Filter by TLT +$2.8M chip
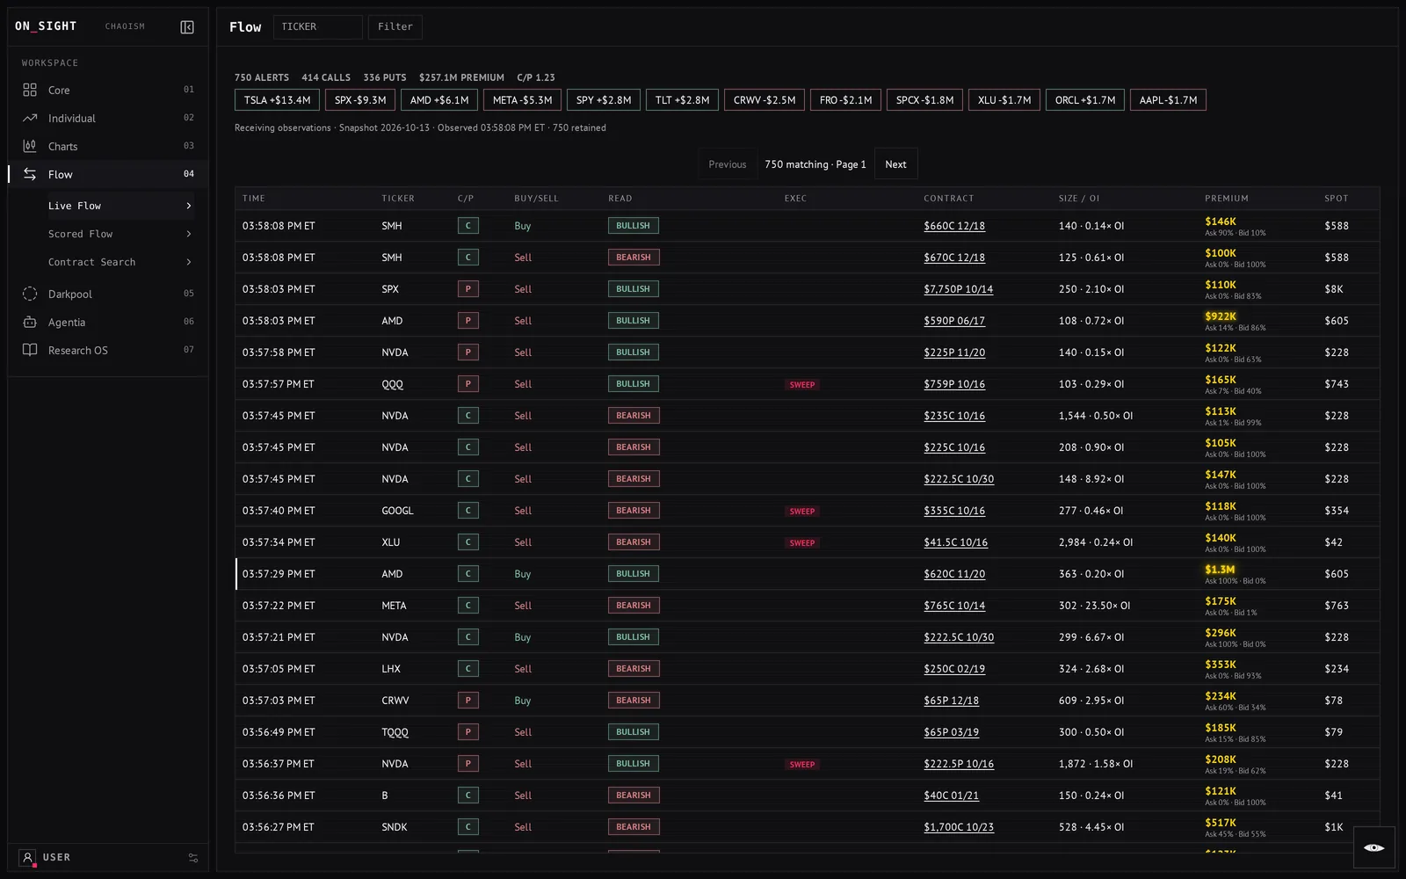This screenshot has width=1406, height=879. tap(683, 100)
